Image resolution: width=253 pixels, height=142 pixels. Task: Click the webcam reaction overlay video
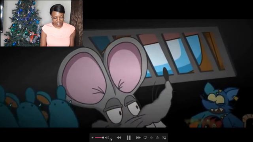[x=42, y=23]
